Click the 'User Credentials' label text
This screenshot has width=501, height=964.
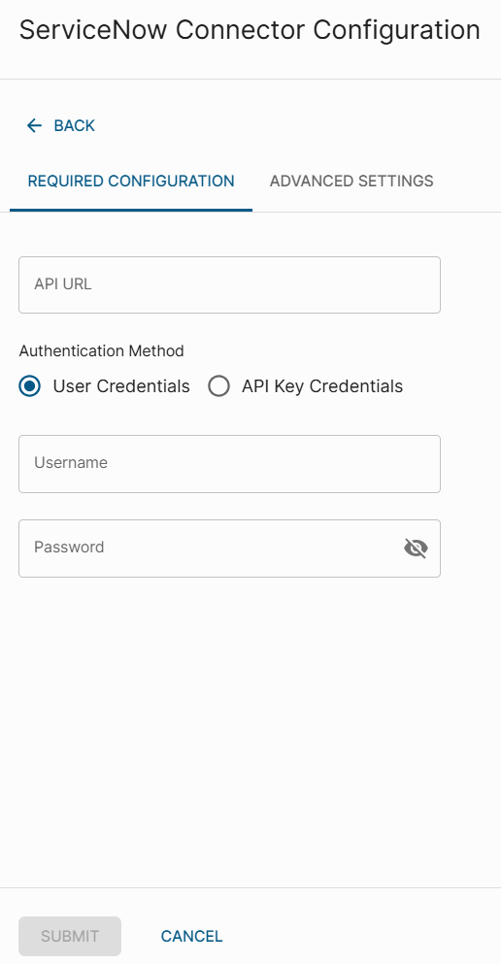[x=121, y=386]
